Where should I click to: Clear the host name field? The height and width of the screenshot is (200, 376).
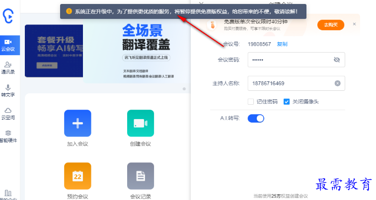pos(337,83)
